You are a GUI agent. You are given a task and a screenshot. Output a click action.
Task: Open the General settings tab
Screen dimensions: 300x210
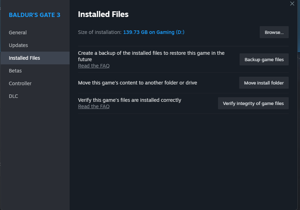pos(18,32)
